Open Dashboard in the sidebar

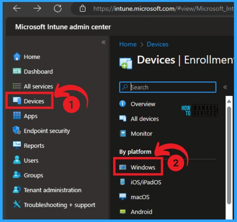pos(38,72)
